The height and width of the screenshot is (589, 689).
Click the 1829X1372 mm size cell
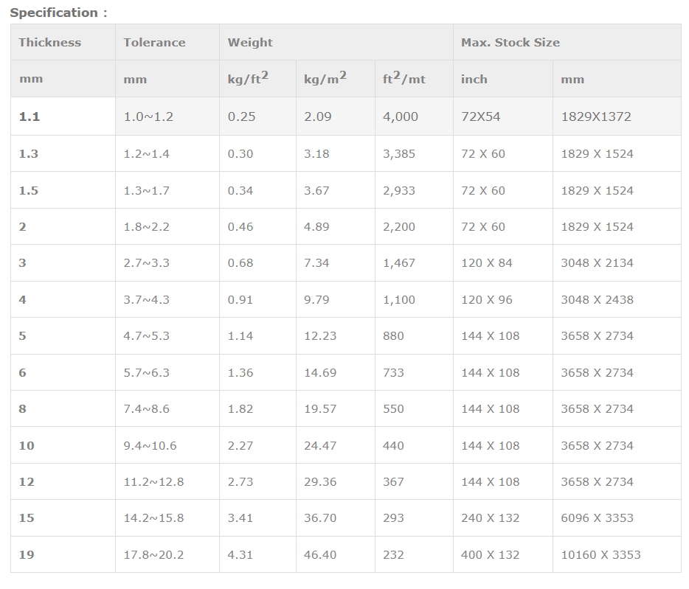click(x=617, y=116)
